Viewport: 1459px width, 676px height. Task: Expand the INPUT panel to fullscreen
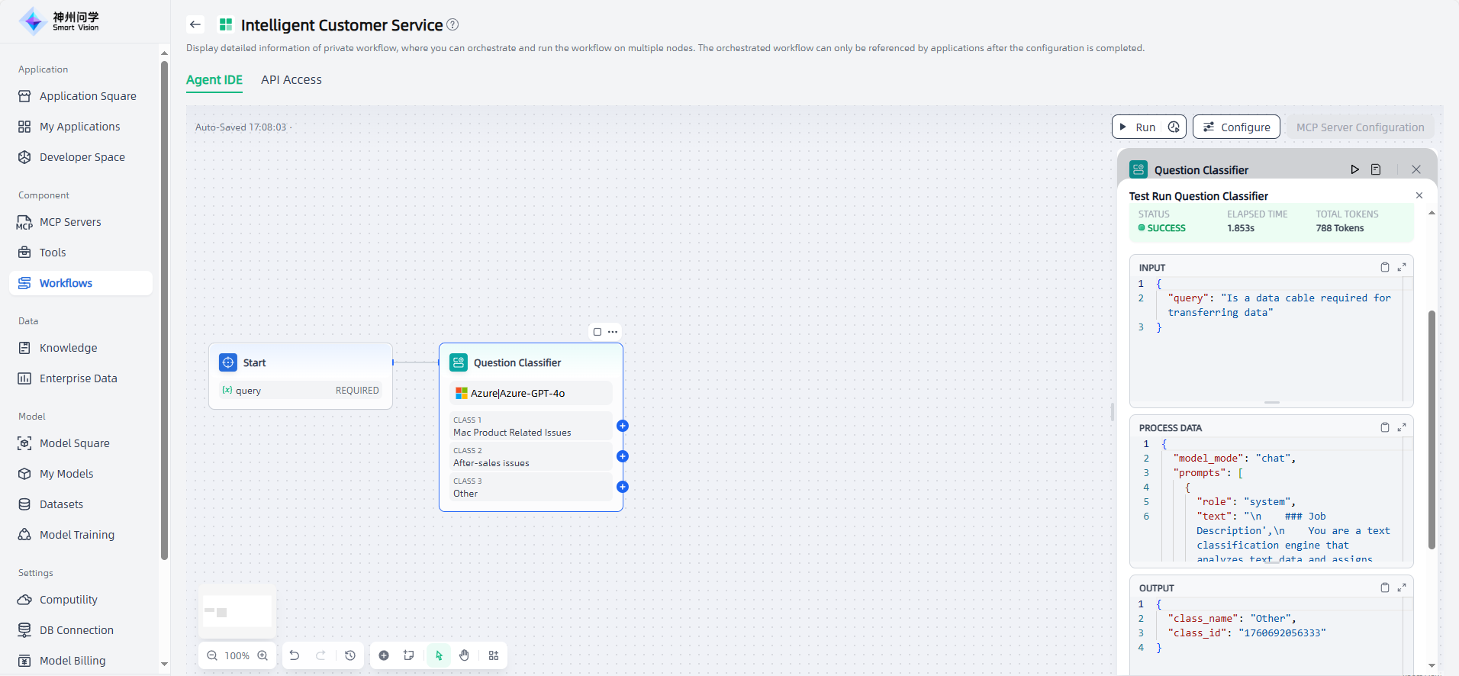click(x=1402, y=267)
